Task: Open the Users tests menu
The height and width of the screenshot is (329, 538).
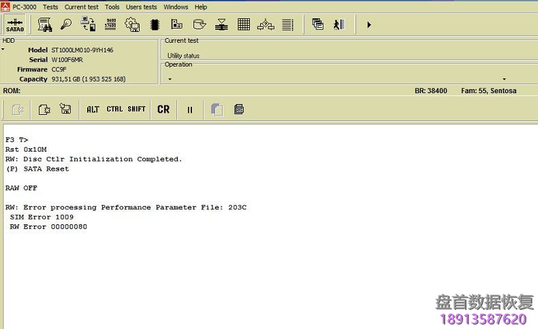Action: 141,7
